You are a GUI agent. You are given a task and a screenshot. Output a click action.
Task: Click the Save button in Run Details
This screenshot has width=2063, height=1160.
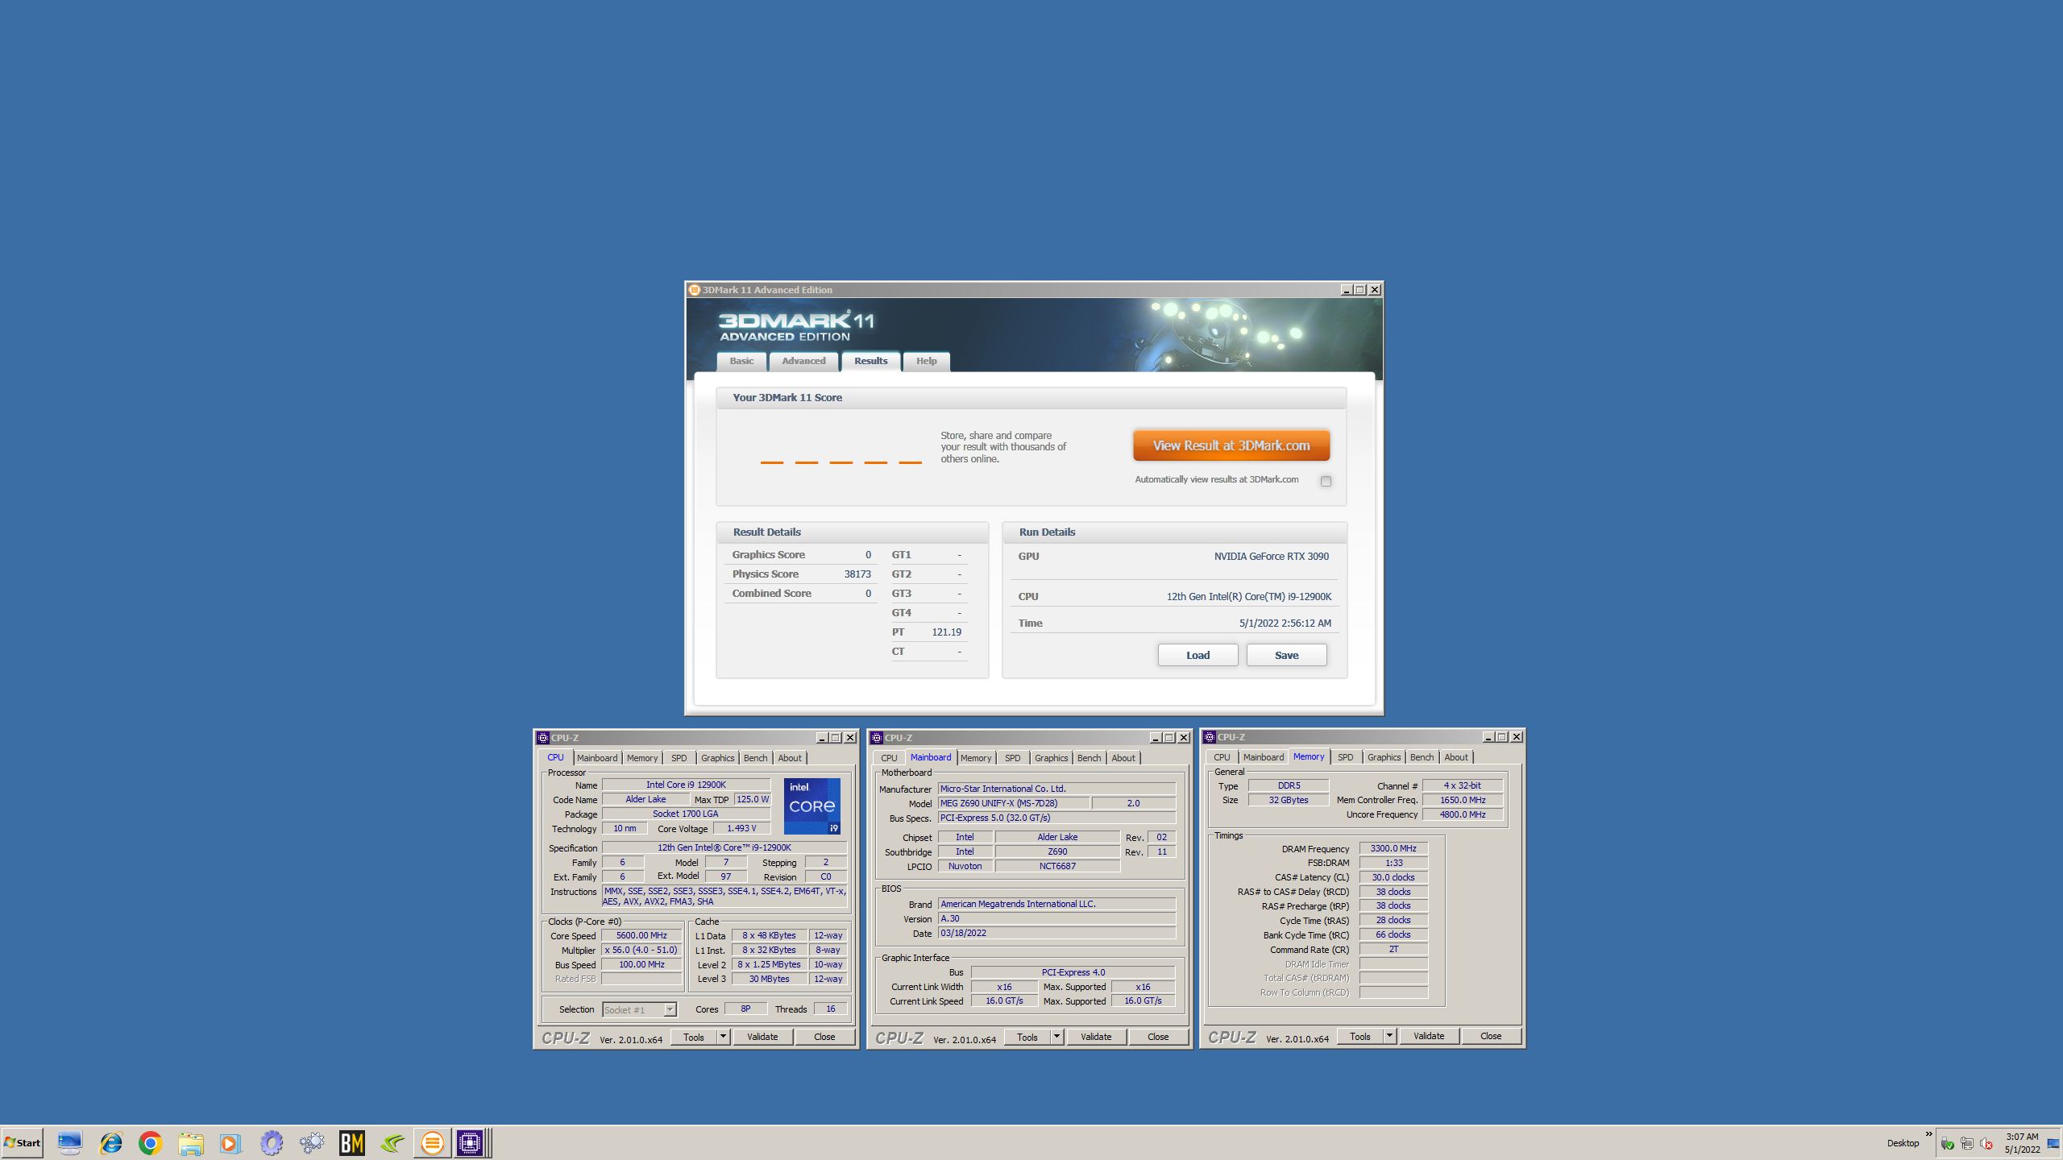(1286, 655)
